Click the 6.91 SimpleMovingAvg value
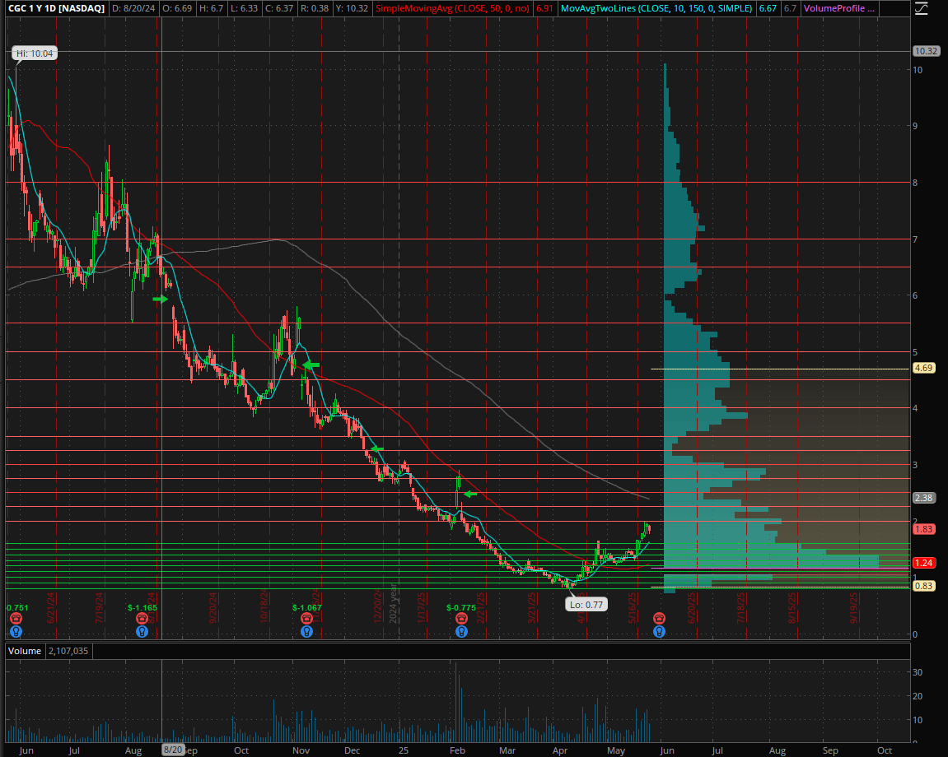The width and height of the screenshot is (948, 757). point(544,8)
